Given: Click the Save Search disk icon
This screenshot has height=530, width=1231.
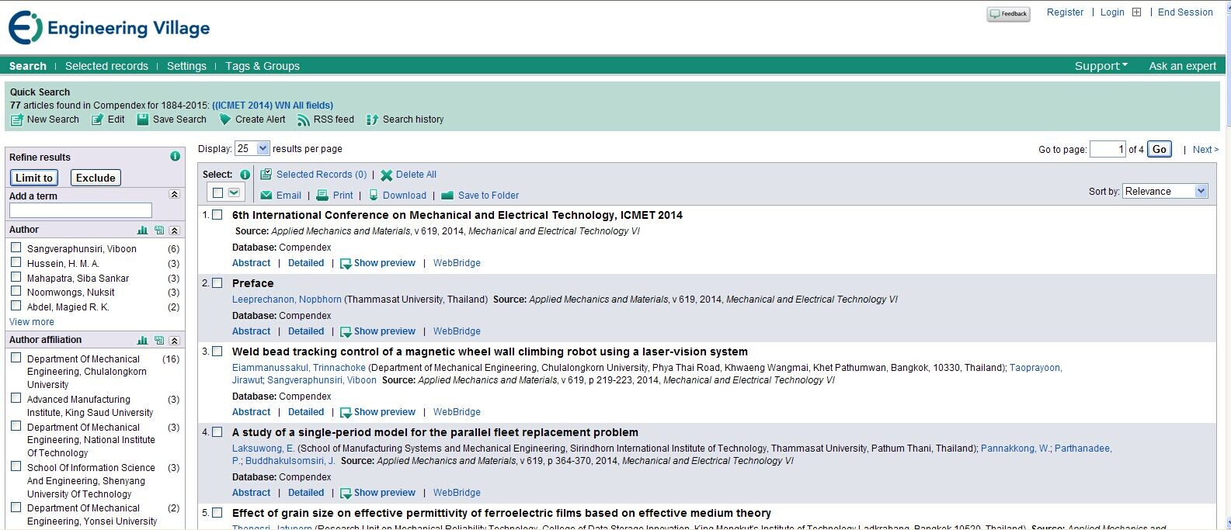Looking at the screenshot, I should (143, 120).
